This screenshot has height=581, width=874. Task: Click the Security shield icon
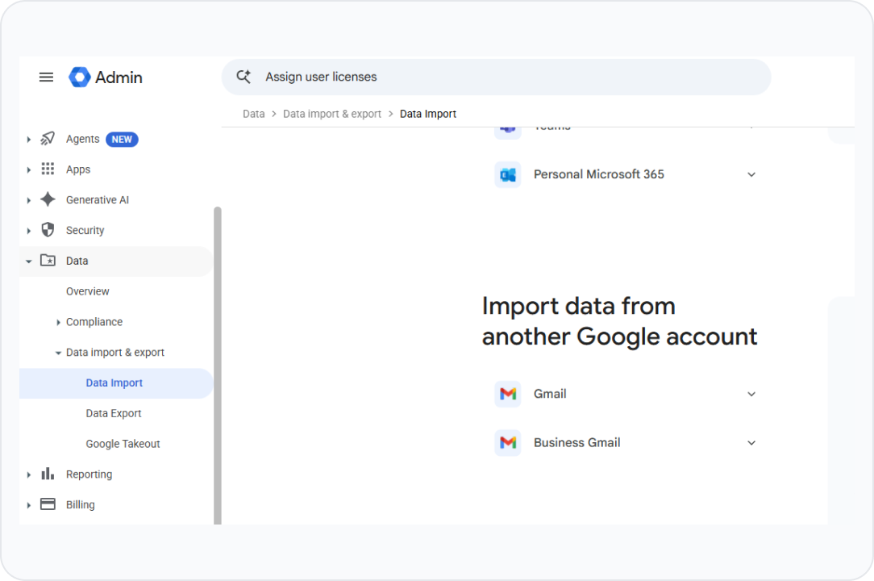pyautogui.click(x=48, y=230)
